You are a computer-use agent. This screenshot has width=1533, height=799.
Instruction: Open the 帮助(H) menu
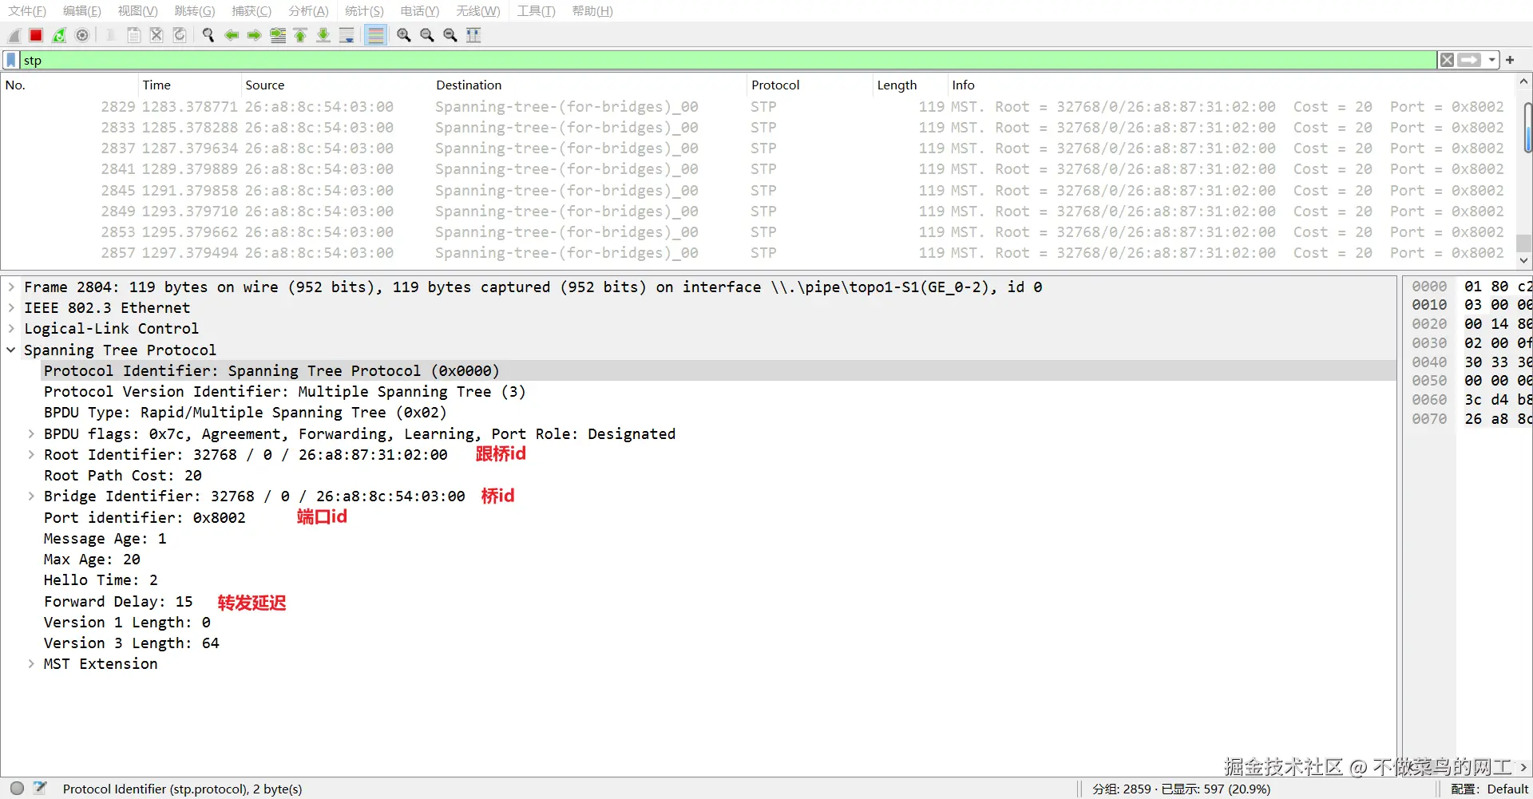click(x=592, y=11)
